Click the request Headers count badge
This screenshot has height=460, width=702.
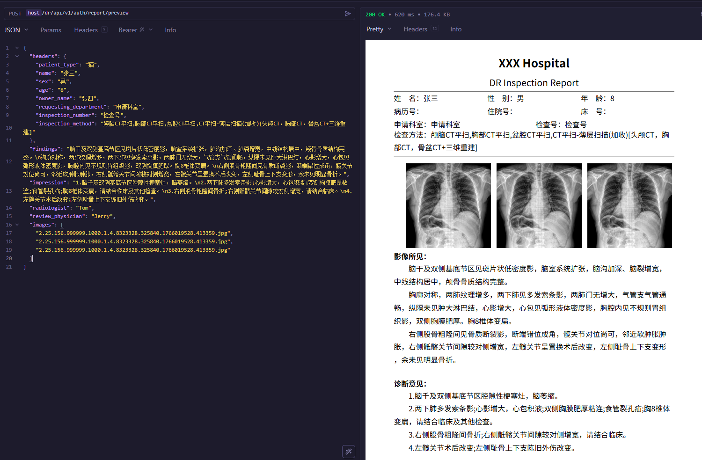104,29
